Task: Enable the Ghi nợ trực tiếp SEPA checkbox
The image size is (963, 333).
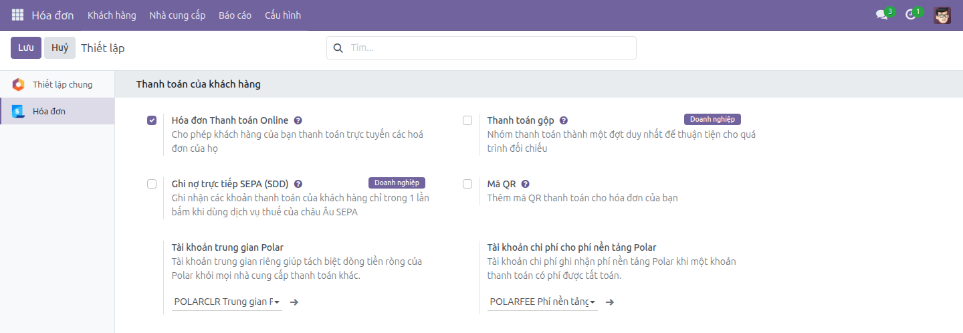Action: [152, 184]
